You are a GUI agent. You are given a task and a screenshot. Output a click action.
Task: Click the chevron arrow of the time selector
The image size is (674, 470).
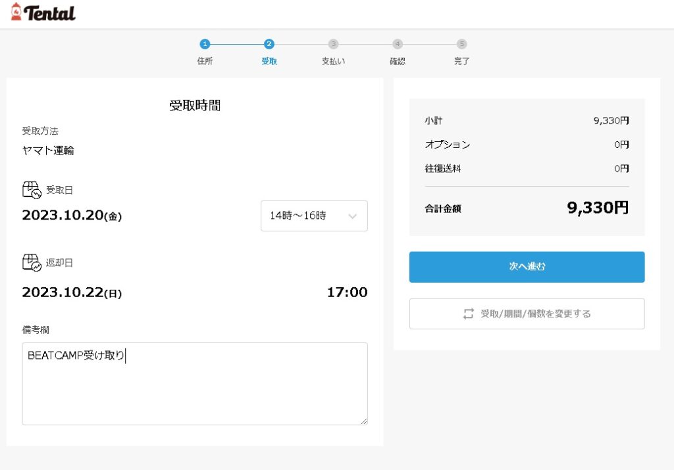click(x=352, y=216)
